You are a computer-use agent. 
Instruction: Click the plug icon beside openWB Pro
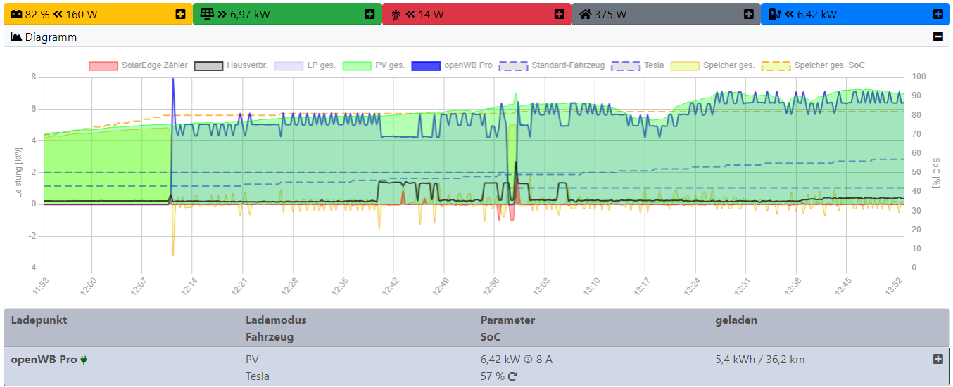tap(84, 360)
